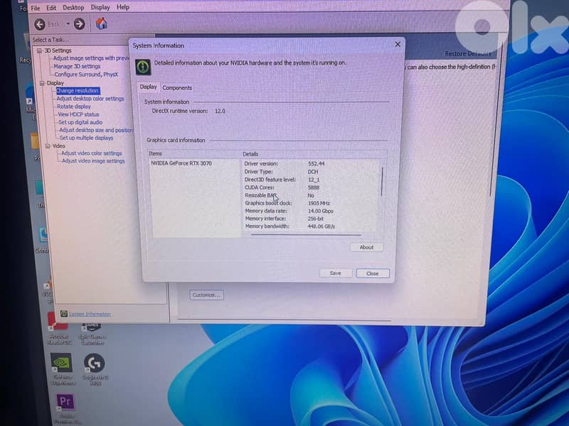Viewport: 569px width, 426px height.
Task: Open Logitech G HUB desktop shortcut
Action: 95,369
